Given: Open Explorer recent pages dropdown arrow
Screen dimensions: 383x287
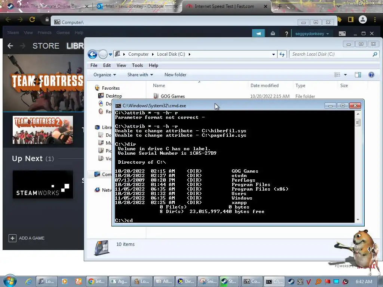Looking at the screenshot, I should pyautogui.click(x=110, y=55).
